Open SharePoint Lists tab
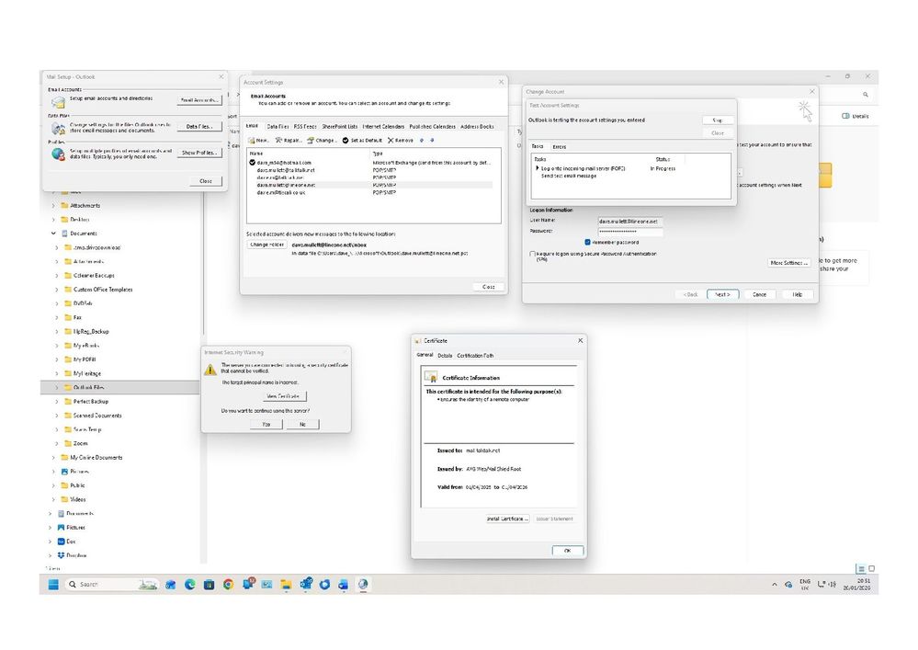The image size is (918, 650). pos(340,127)
